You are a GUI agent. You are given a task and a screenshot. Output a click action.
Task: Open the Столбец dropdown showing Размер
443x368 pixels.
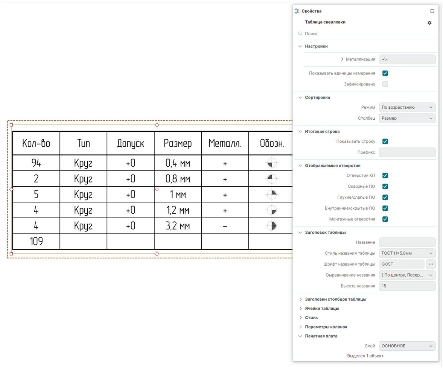pos(407,118)
